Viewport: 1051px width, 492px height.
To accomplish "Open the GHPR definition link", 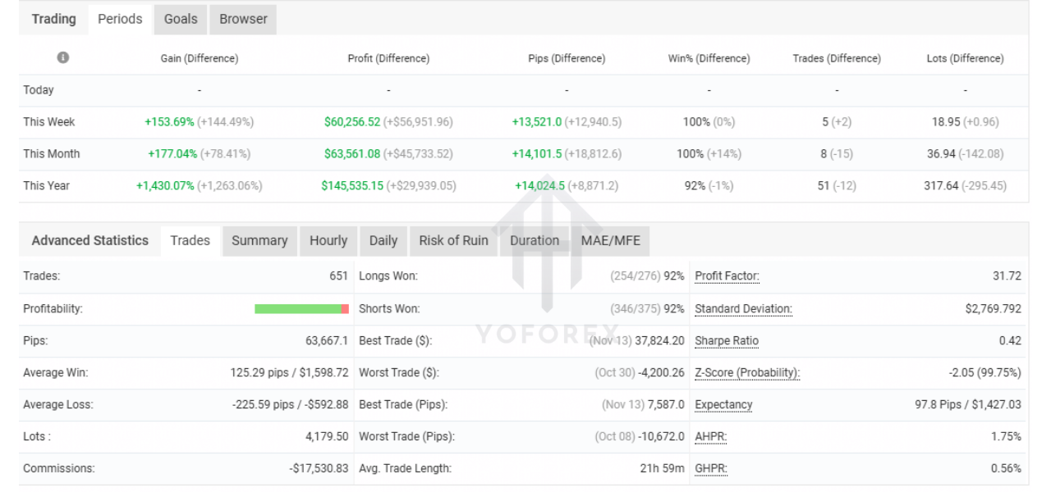I will pyautogui.click(x=710, y=468).
